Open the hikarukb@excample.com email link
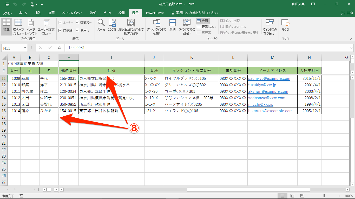Viewport: 355px width, 199px height. [270, 111]
